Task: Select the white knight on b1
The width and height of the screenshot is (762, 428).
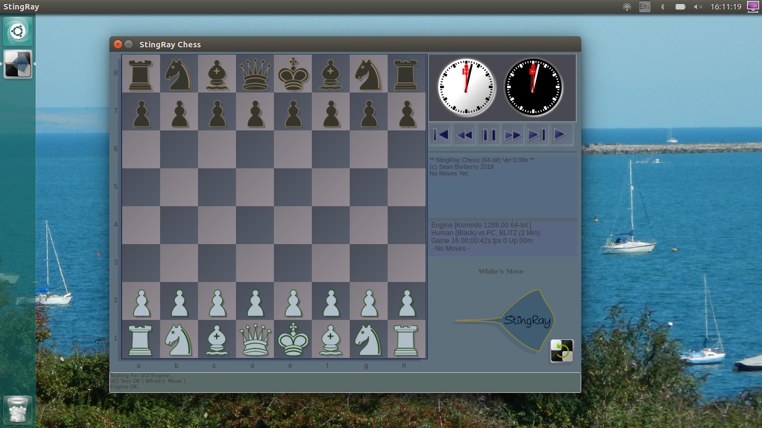Action: (179, 339)
